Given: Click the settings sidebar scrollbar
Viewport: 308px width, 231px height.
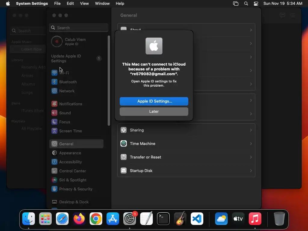Looking at the screenshot, I should pos(109,81).
